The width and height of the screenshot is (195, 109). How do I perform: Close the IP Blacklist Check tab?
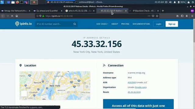158,11
